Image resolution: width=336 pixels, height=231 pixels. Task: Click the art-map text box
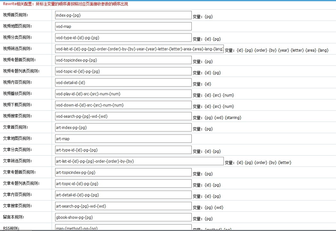123,139
